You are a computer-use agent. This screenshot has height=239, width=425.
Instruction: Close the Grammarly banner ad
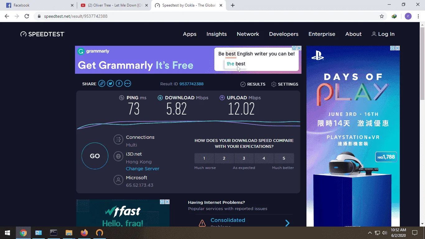click(299, 48)
